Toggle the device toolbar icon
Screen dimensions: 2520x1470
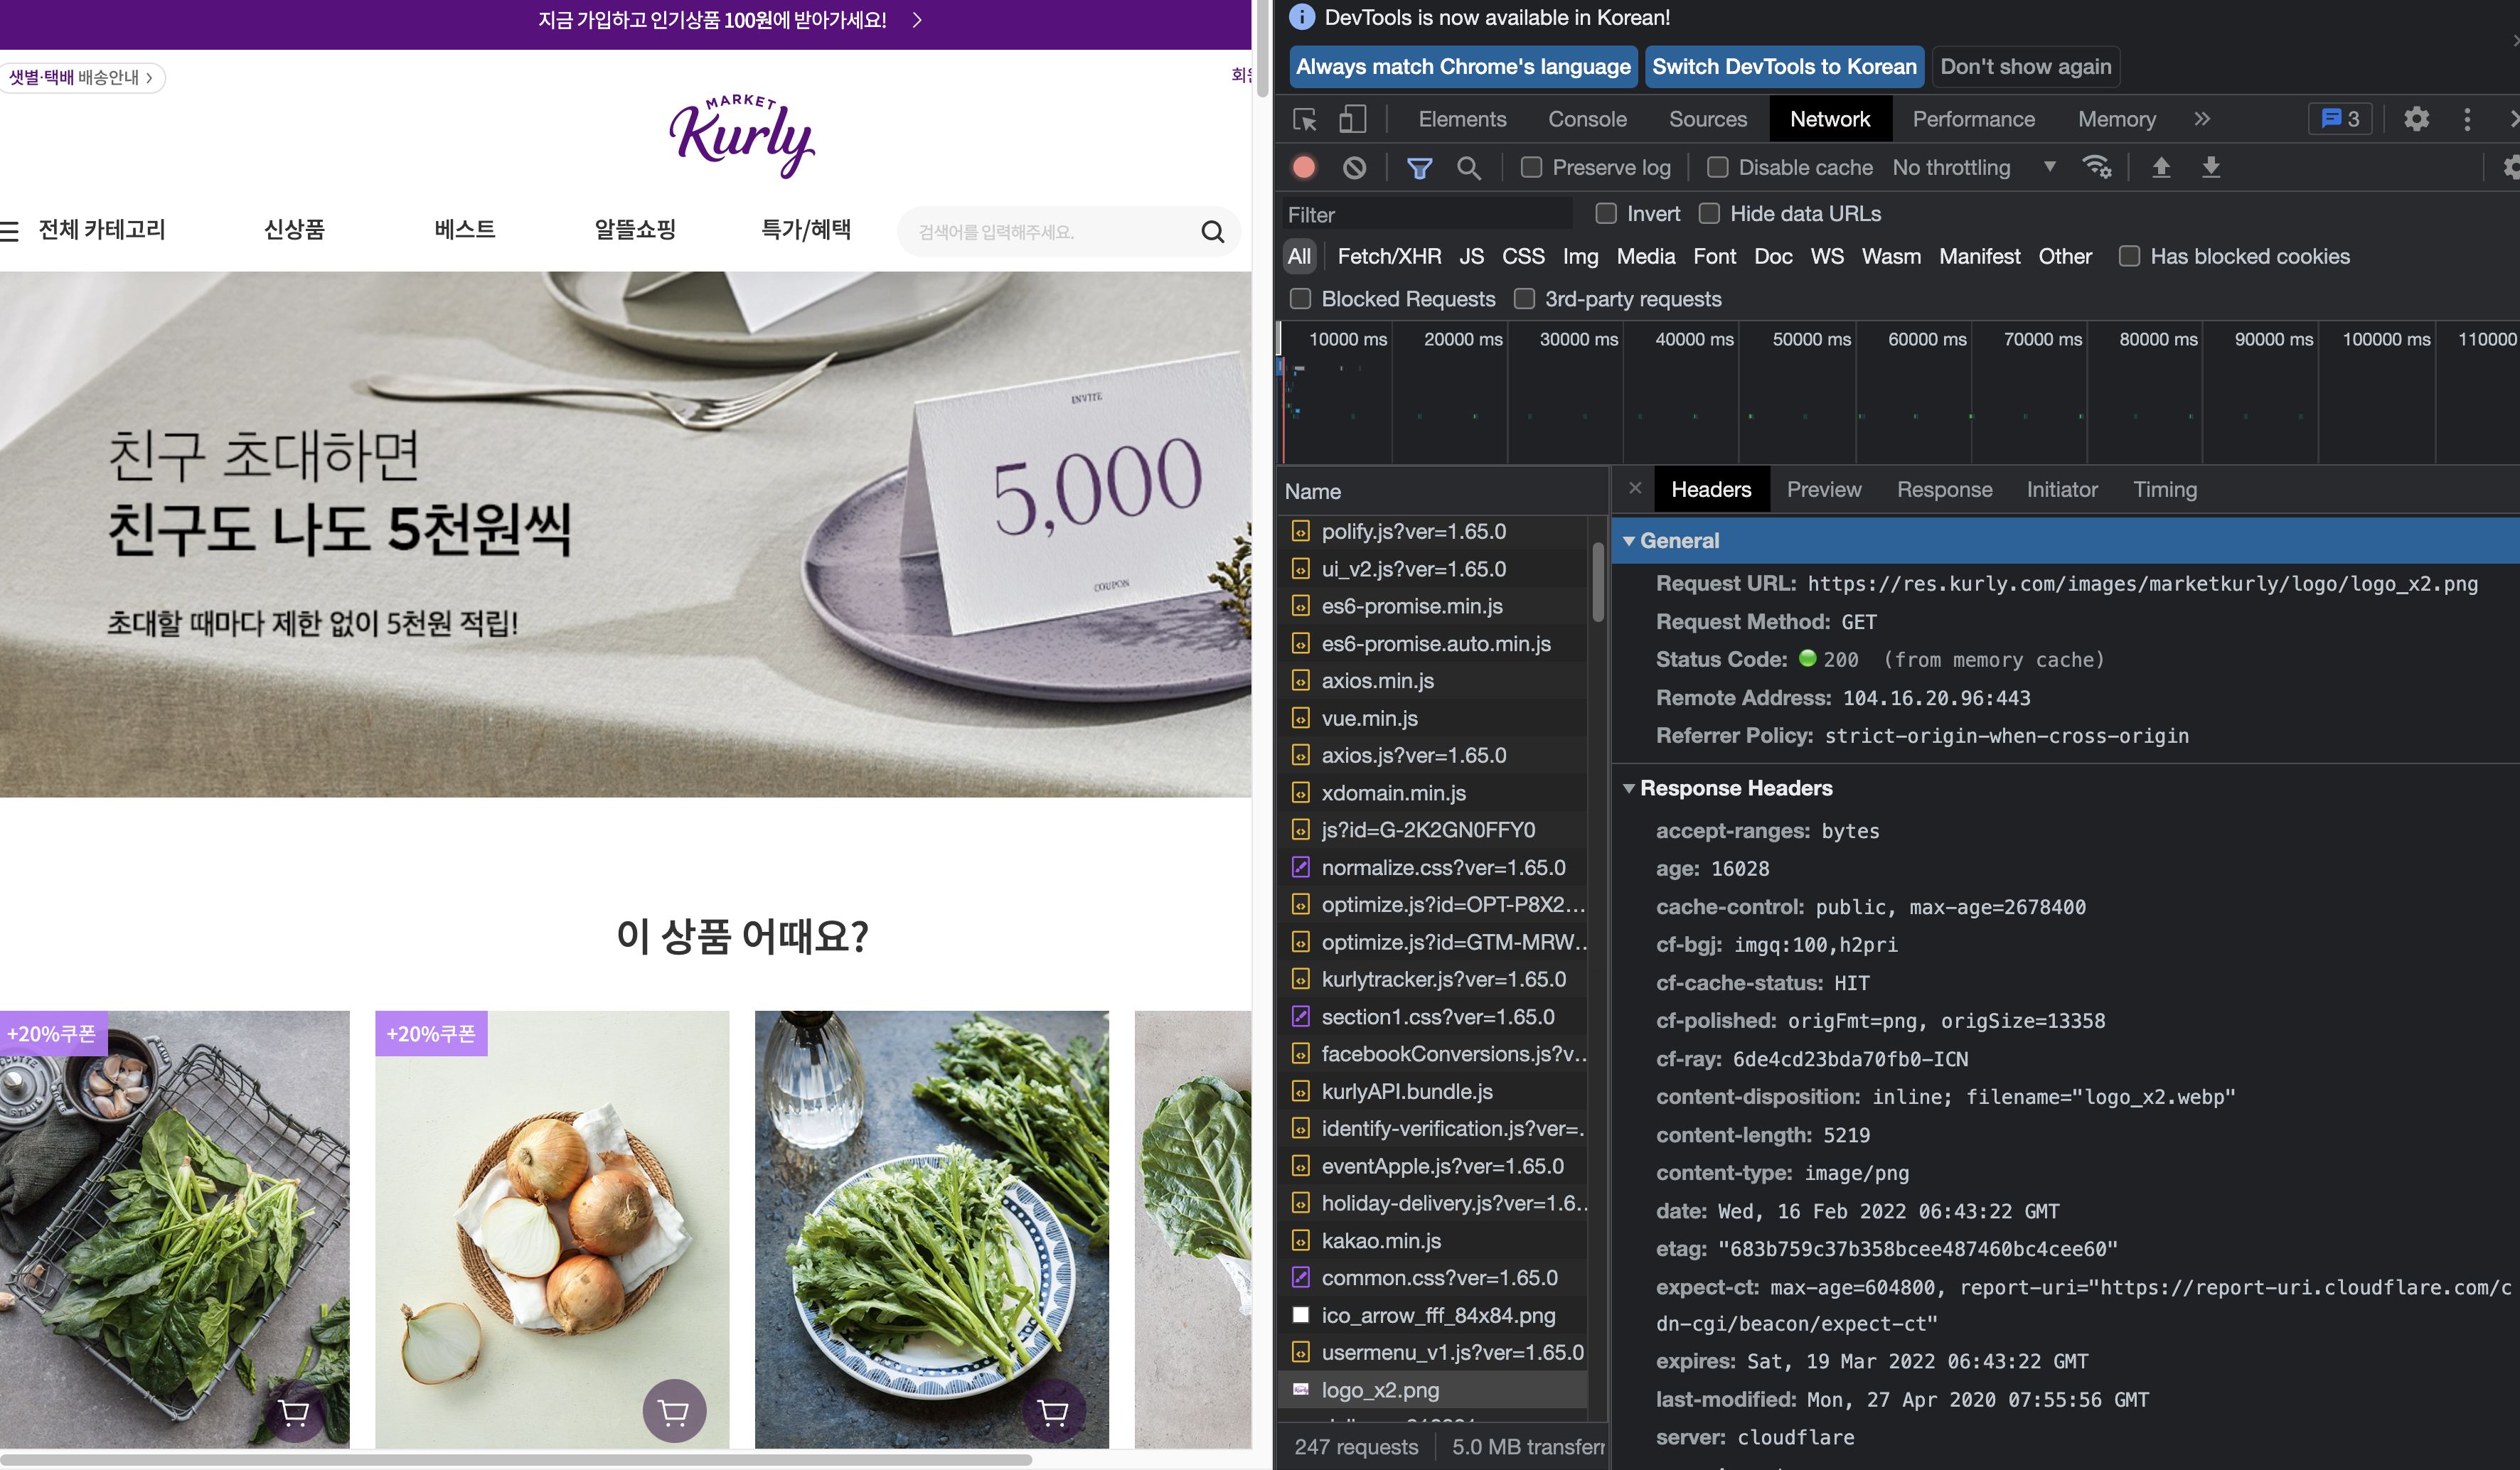pos(1352,120)
